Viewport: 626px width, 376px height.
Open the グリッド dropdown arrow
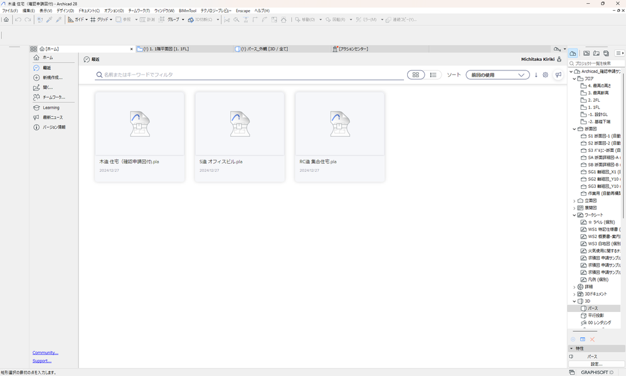(x=111, y=19)
